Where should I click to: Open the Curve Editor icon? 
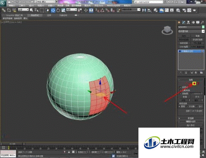[x=167, y=10]
